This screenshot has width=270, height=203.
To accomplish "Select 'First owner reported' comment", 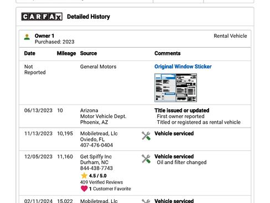I will pos(180,116).
